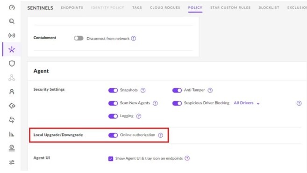Switch to the Blocklist tab
307x173 pixels.
[269, 7]
